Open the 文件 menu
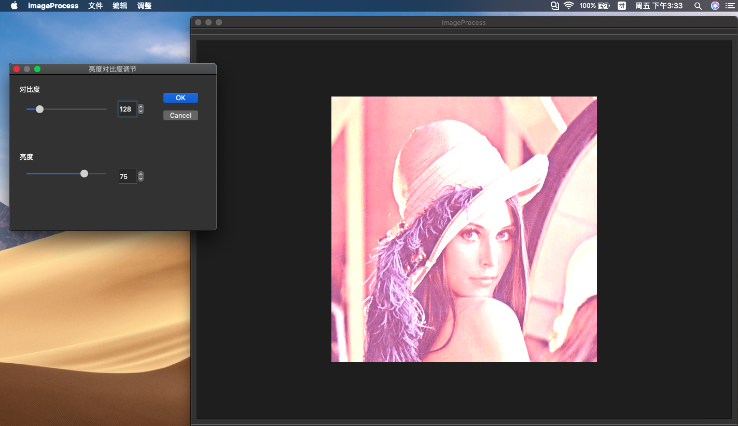Viewport: 738px width, 426px height. (95, 6)
